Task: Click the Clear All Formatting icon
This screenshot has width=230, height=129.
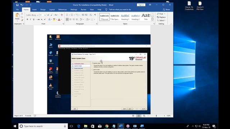Action: coord(62,15)
